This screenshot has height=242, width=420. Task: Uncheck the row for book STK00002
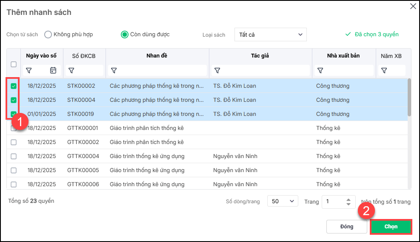click(14, 86)
